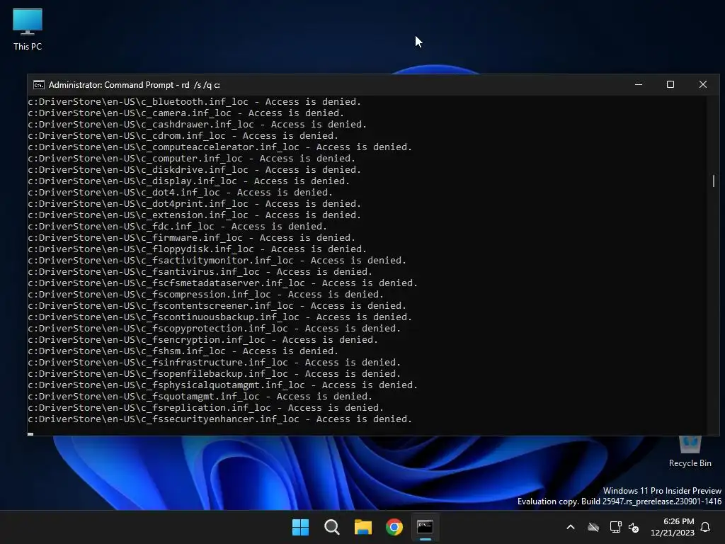725x544 pixels.
Task: Minimize the Command Prompt window
Action: click(x=639, y=85)
